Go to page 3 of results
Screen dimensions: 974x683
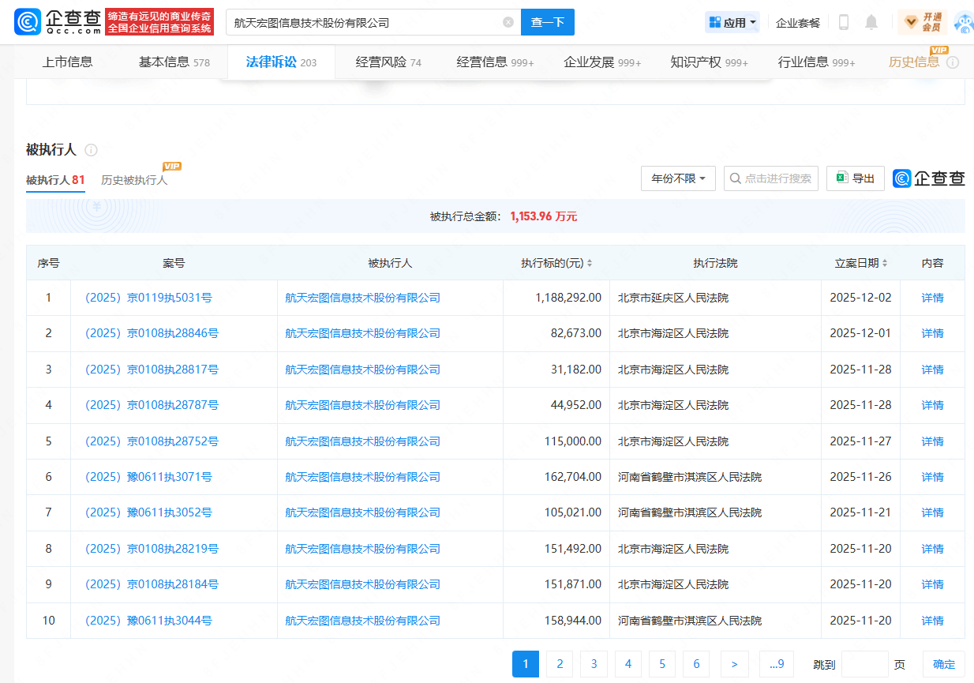[x=594, y=664]
